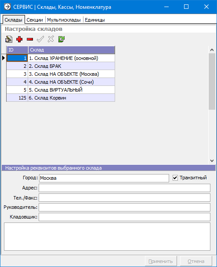Click the Отмена button
The image size is (217, 267).
click(x=196, y=261)
